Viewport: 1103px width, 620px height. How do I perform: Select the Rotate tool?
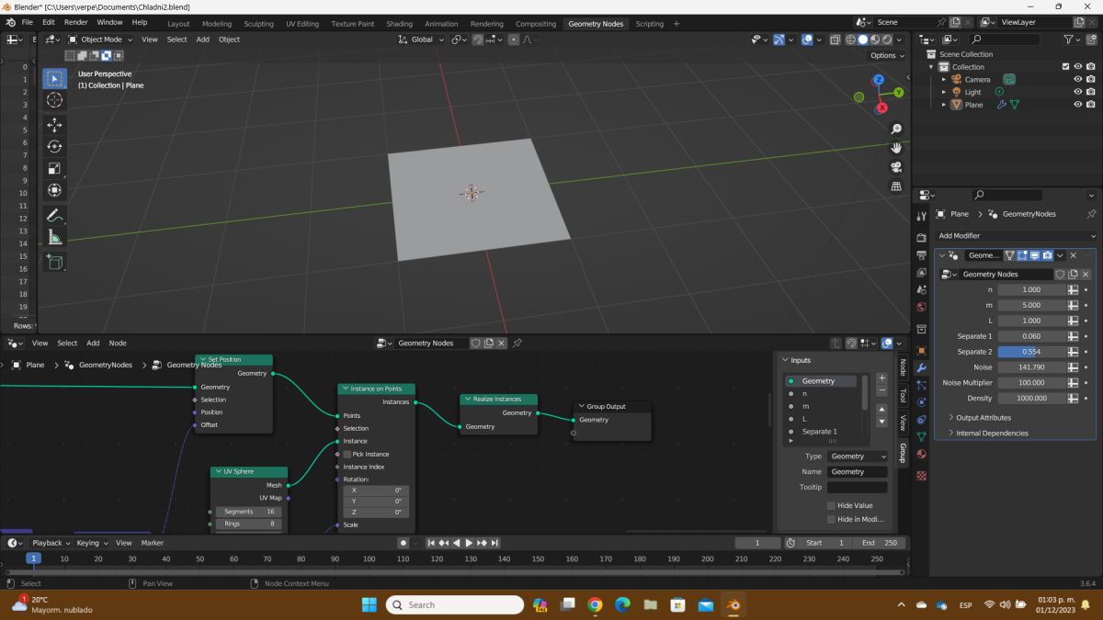[54, 146]
